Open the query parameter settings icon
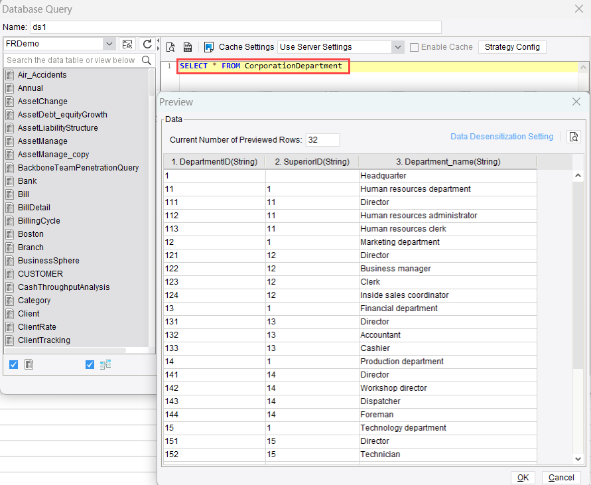This screenshot has width=591, height=485. pyautogui.click(x=210, y=47)
